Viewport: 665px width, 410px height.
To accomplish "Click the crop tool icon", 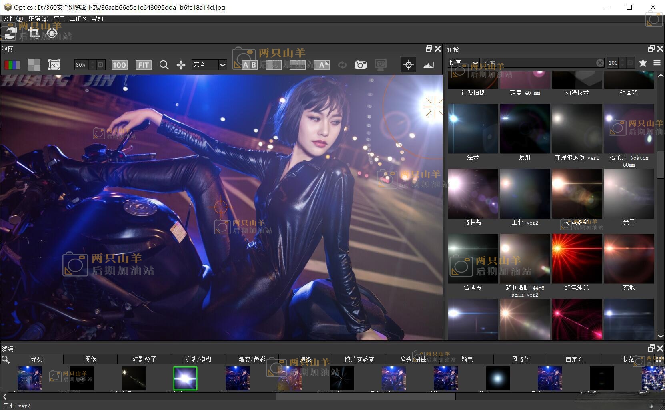I will pyautogui.click(x=34, y=33).
